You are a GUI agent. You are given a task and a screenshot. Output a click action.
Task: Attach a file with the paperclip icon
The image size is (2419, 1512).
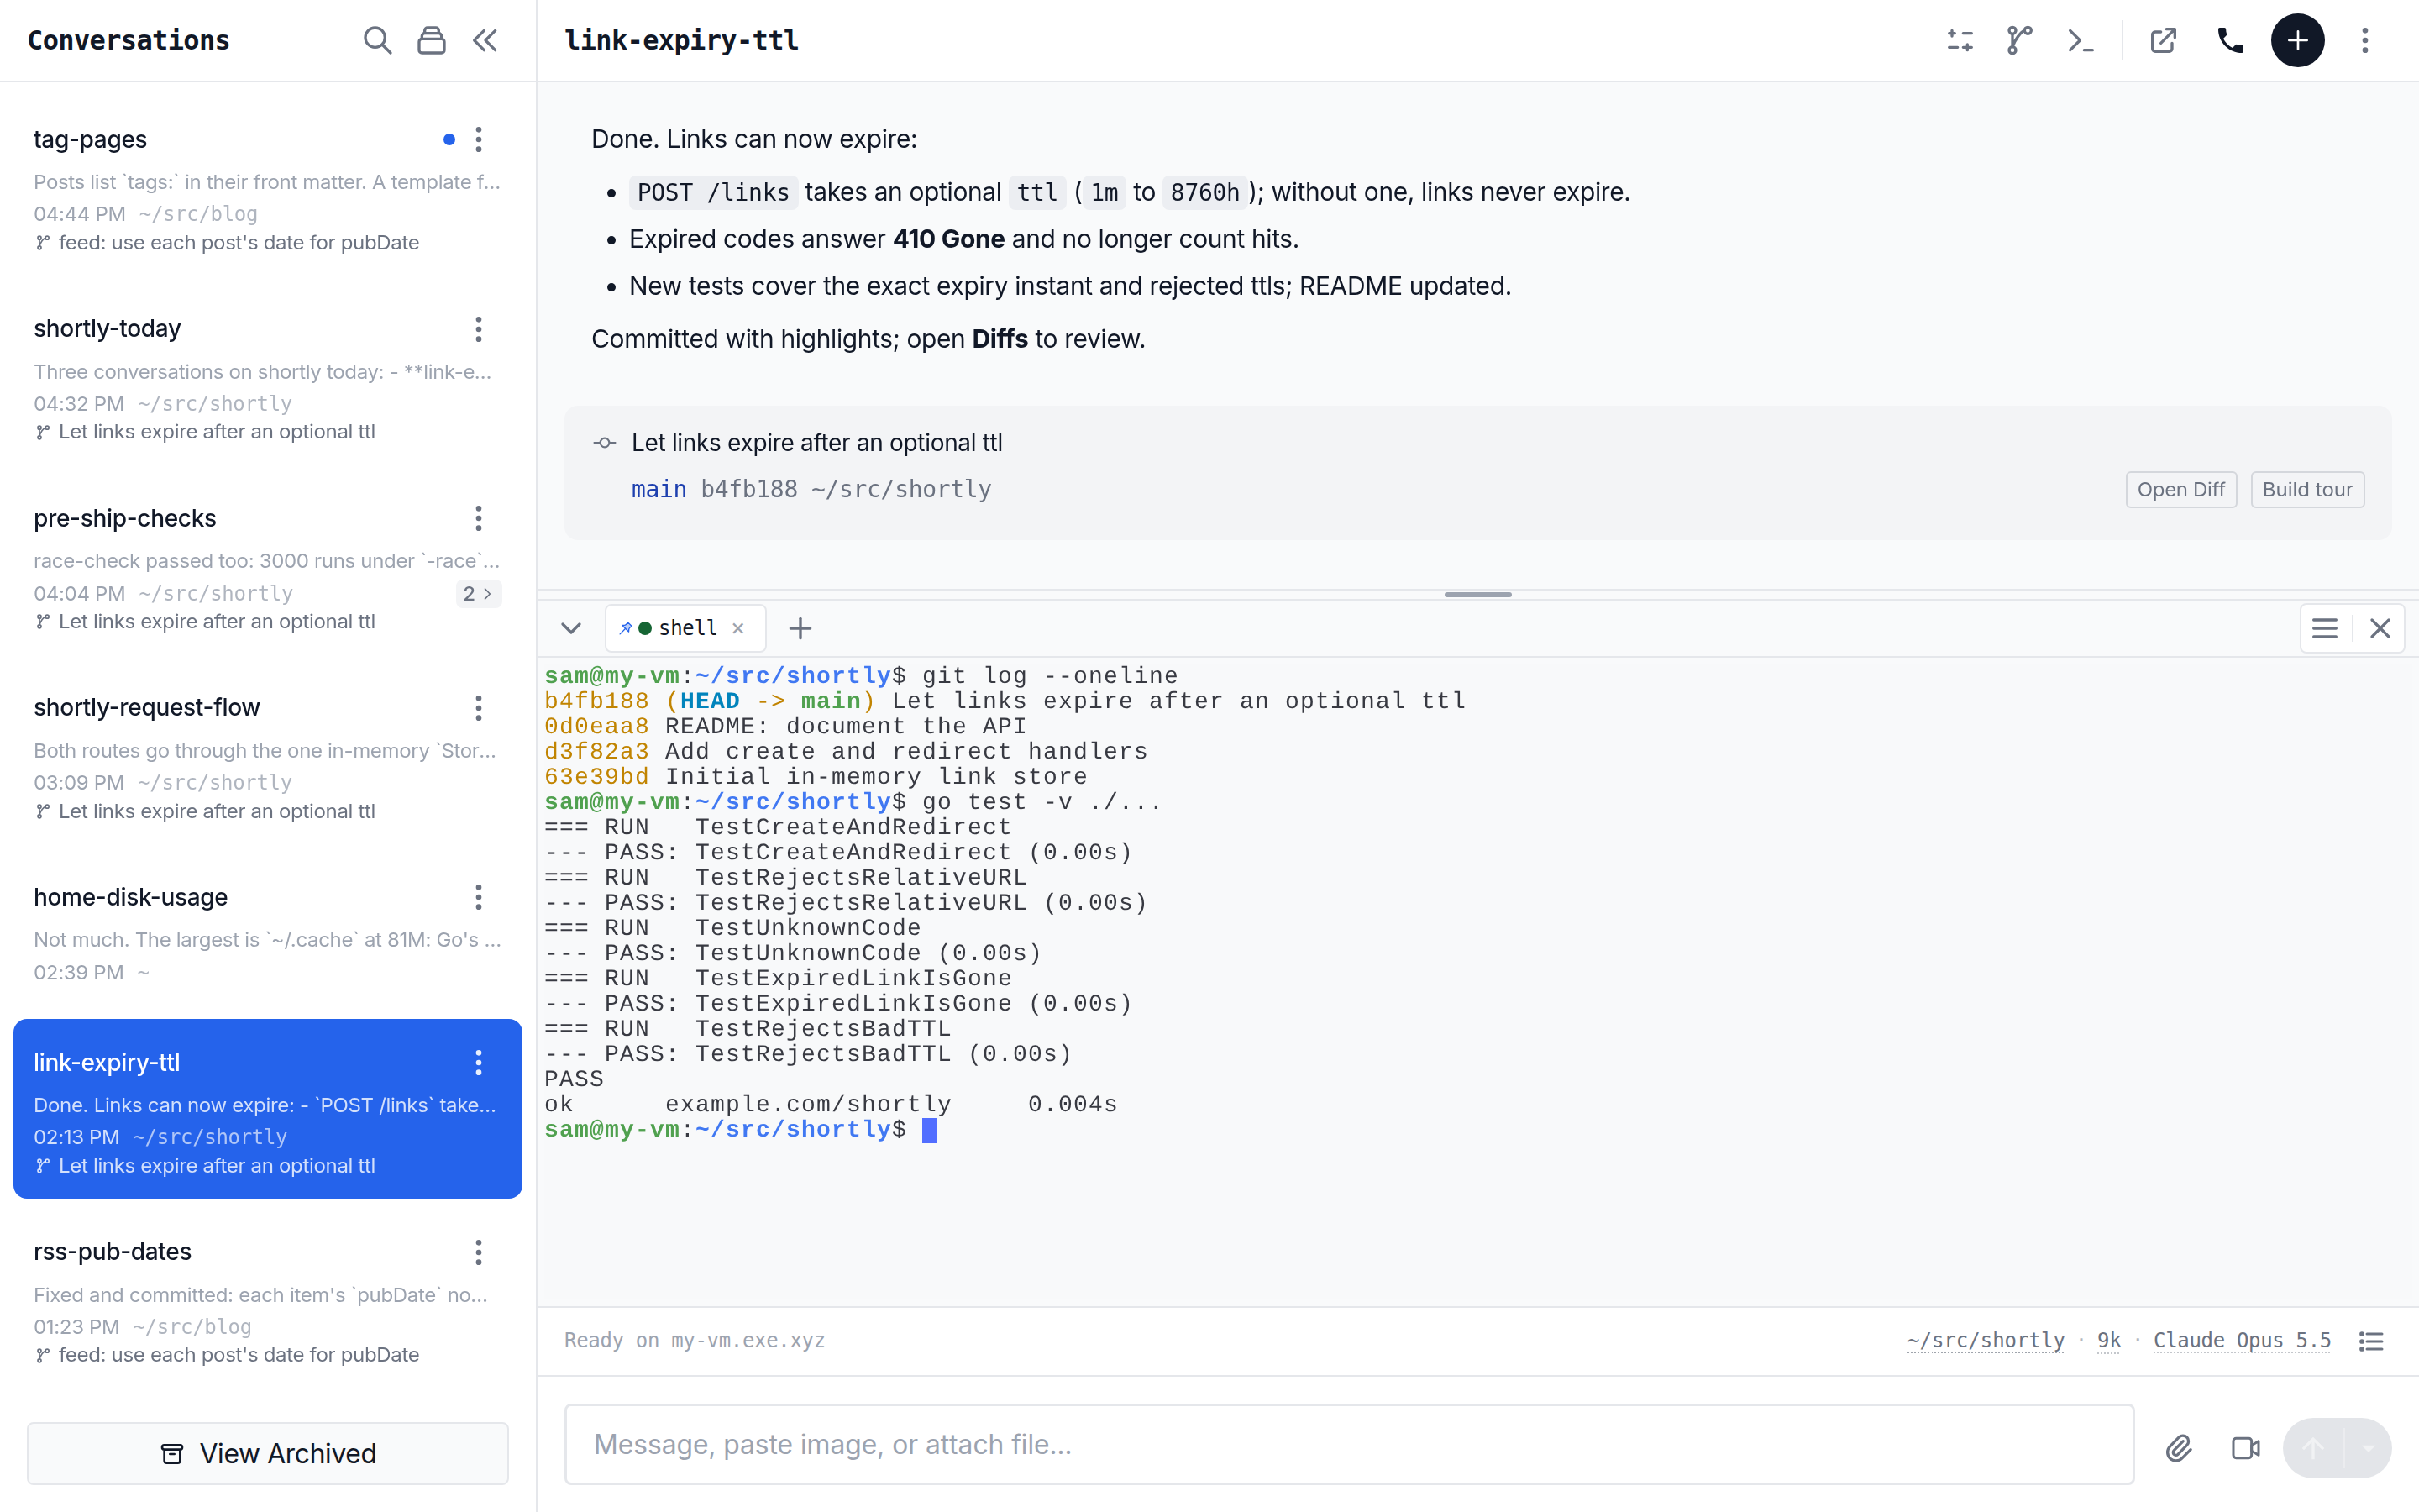coord(2178,1447)
